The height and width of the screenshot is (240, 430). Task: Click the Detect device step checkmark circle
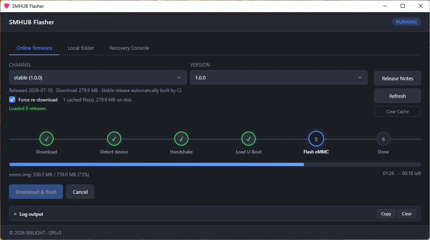tap(114, 139)
